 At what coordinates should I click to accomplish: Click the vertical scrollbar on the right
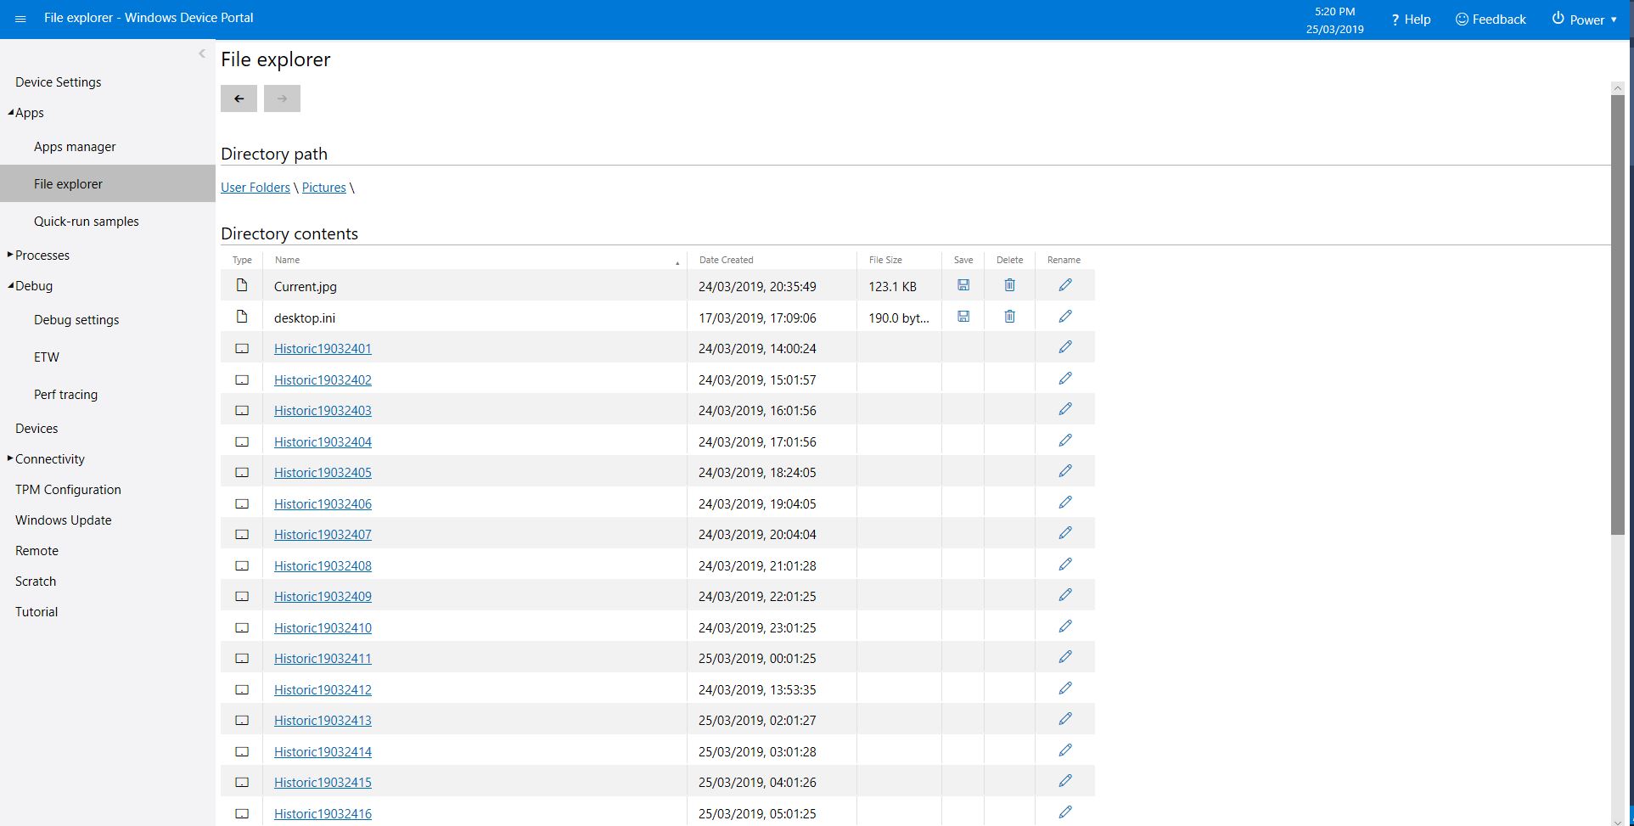coord(1617,314)
